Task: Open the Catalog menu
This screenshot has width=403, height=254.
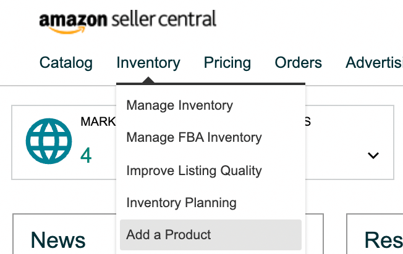Action: pyautogui.click(x=66, y=62)
